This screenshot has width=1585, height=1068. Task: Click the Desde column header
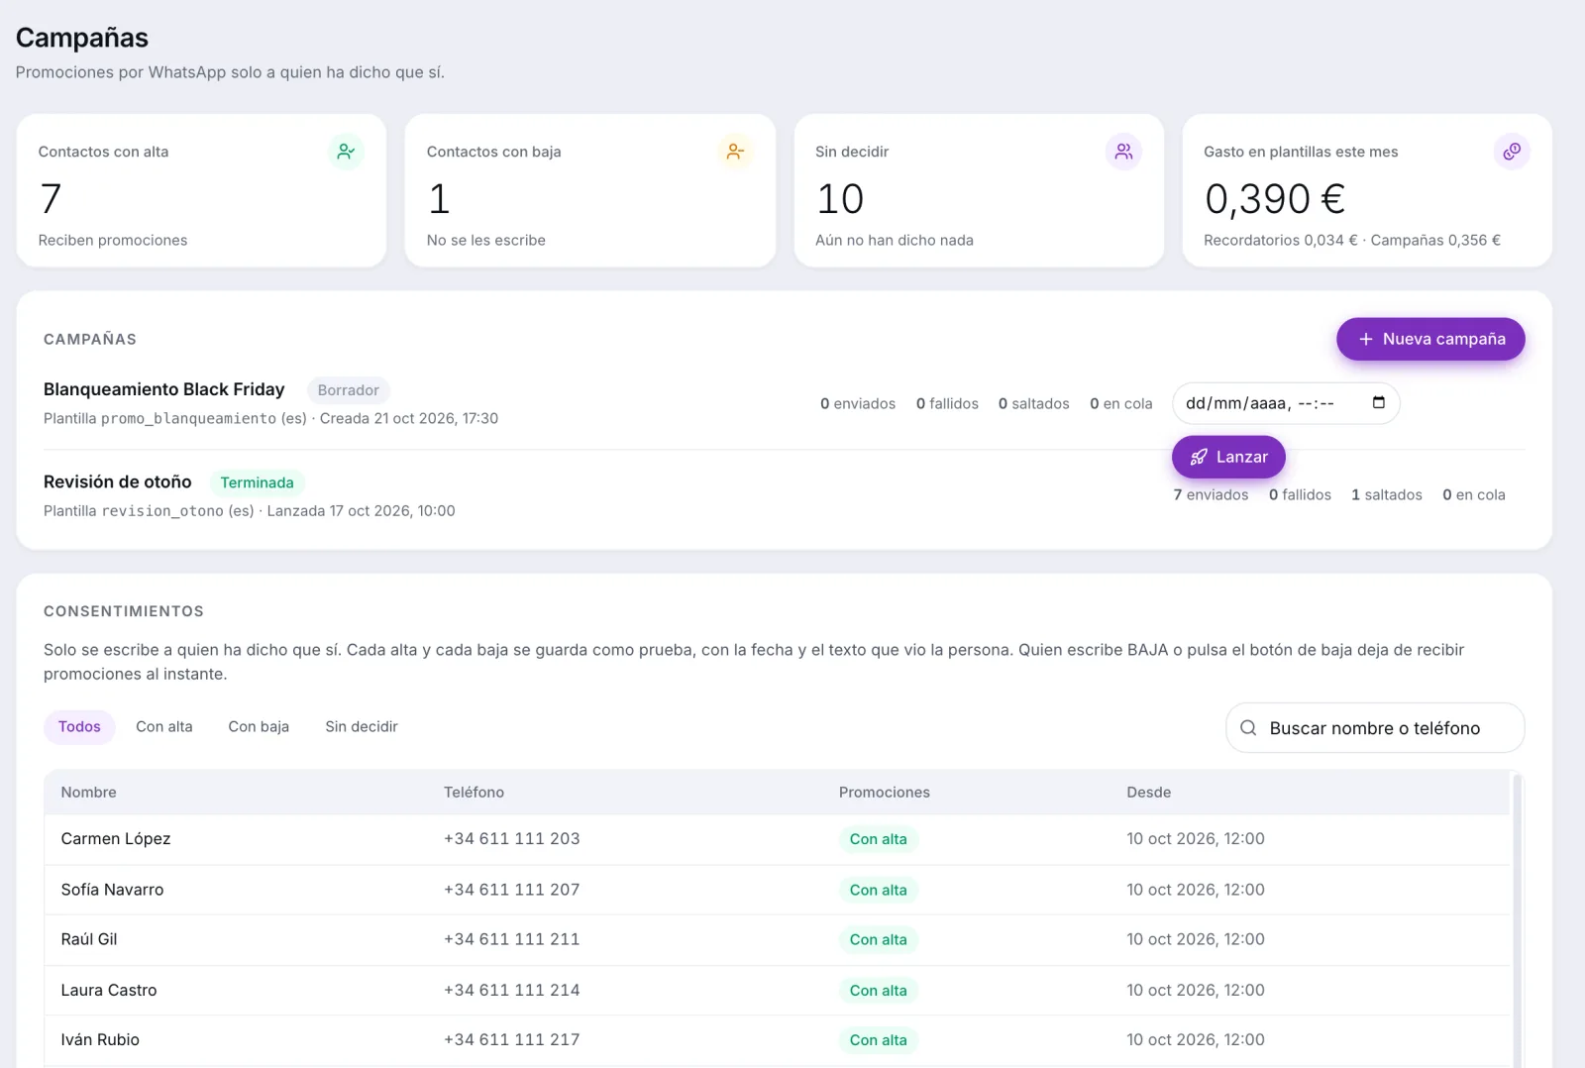click(x=1149, y=793)
